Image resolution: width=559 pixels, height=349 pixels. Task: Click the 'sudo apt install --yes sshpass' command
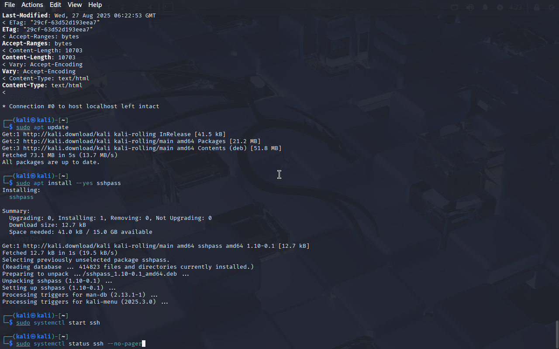pos(69,183)
